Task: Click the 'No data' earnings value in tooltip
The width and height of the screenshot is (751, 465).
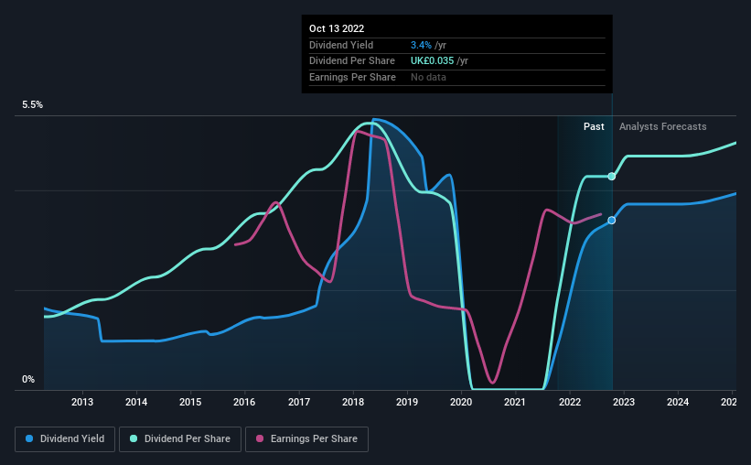Action: click(x=428, y=77)
